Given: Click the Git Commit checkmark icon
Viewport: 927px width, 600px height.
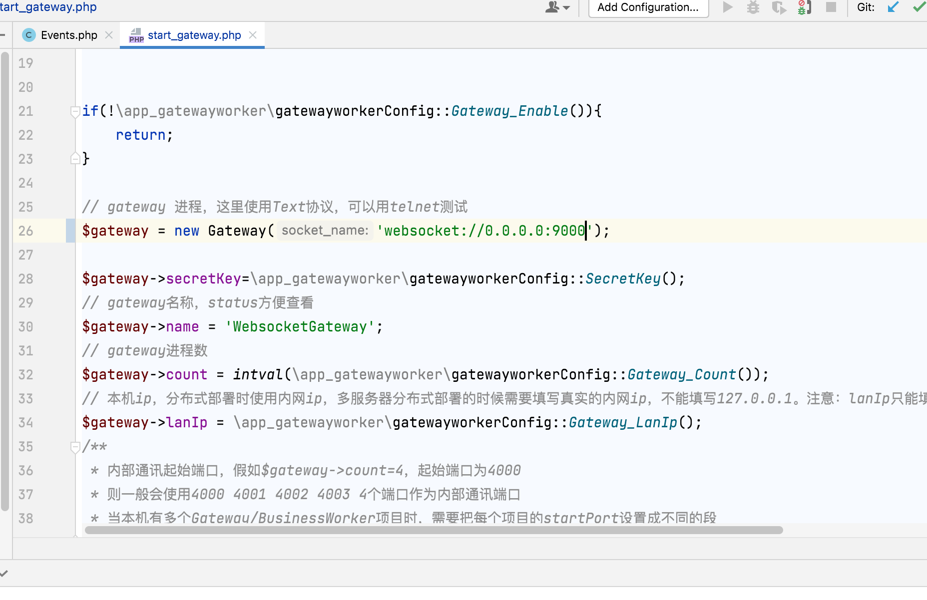Looking at the screenshot, I should point(920,7).
